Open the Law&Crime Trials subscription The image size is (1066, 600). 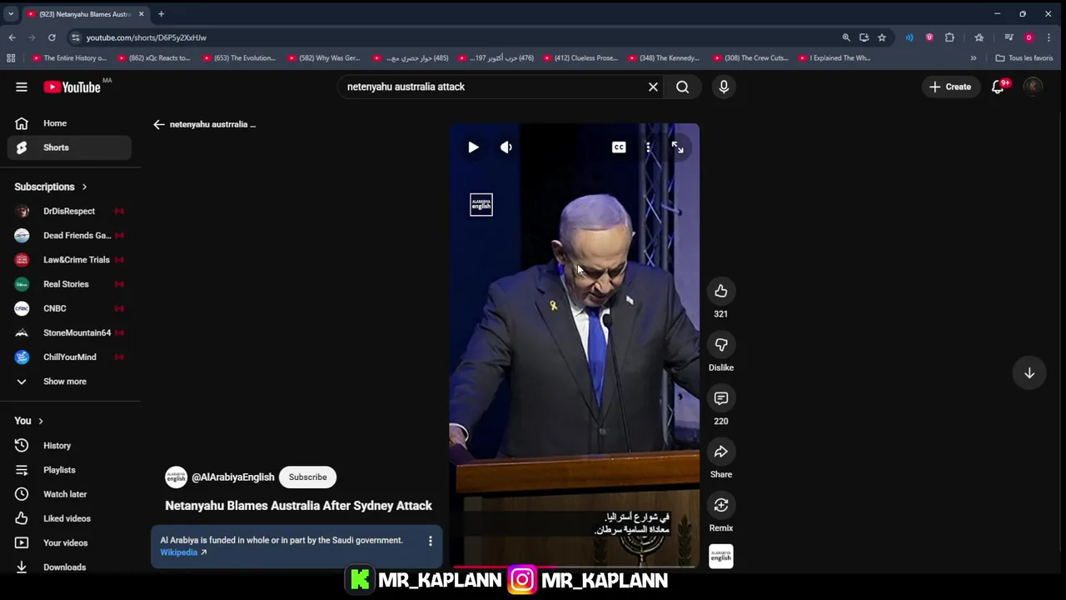click(x=70, y=260)
